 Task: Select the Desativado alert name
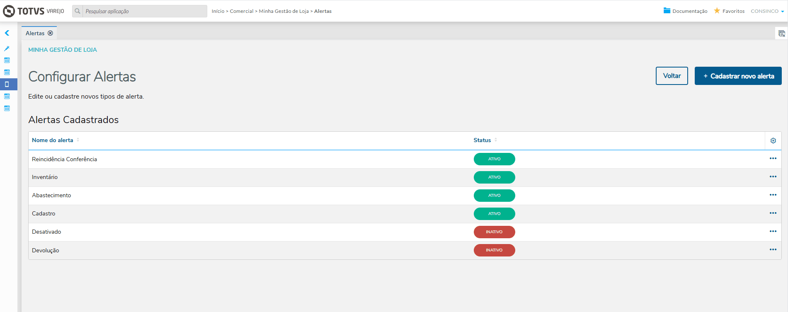(46, 232)
